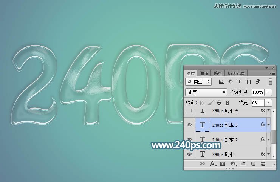Image resolution: width=280 pixels, height=182 pixels.
Task: Close the layers panel
Action: [273, 67]
